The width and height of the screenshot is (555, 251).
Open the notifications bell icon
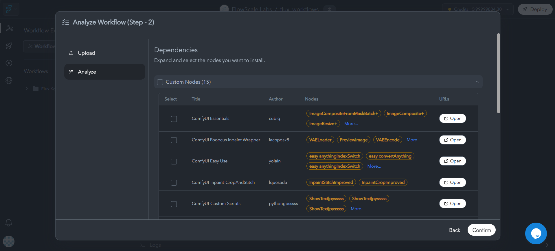click(9, 223)
